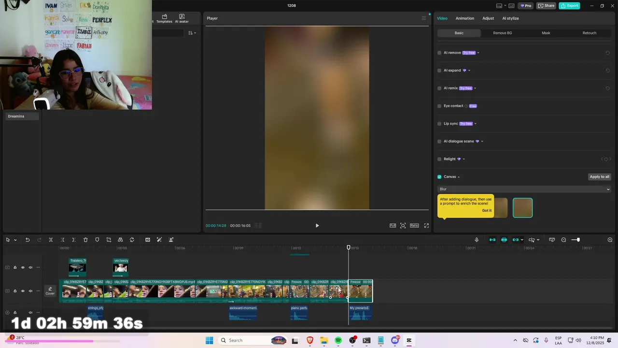Select the Split clip tool

pos(51,240)
